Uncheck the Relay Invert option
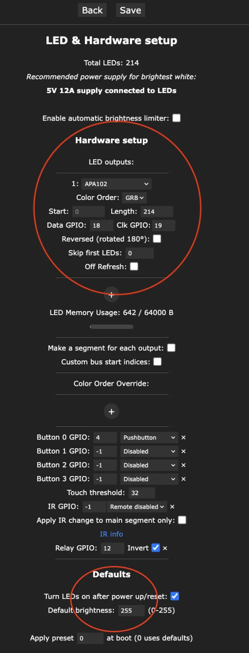Viewport: 249px width, 653px height. (156, 548)
